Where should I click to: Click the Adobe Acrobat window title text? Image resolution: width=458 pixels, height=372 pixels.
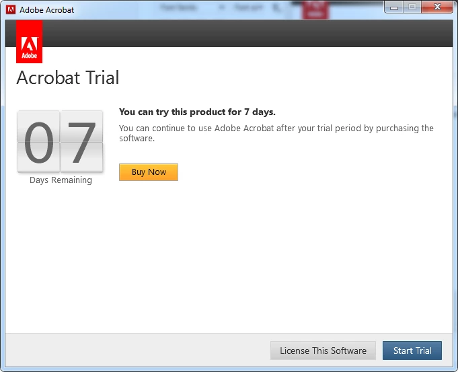[46, 10]
